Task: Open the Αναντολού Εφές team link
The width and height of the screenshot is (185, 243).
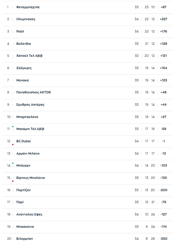Action: [29, 214]
